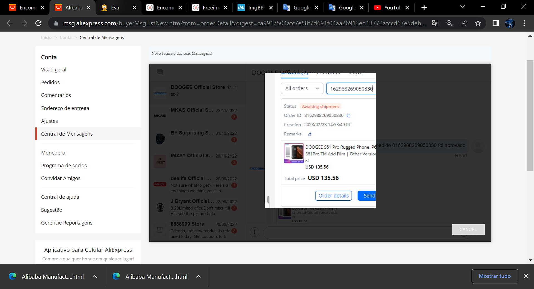Bookmark the page with the star icon
534x289 pixels.
point(478,23)
